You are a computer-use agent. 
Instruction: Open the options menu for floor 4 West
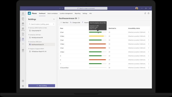(148, 52)
